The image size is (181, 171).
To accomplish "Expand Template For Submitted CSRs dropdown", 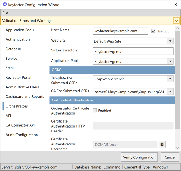I will tap(170, 79).
